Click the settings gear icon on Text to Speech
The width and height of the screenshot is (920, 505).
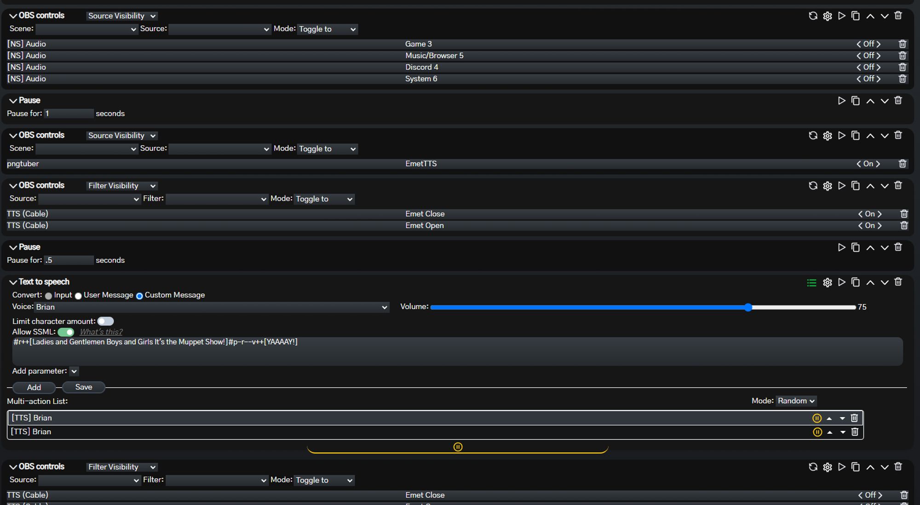click(828, 282)
